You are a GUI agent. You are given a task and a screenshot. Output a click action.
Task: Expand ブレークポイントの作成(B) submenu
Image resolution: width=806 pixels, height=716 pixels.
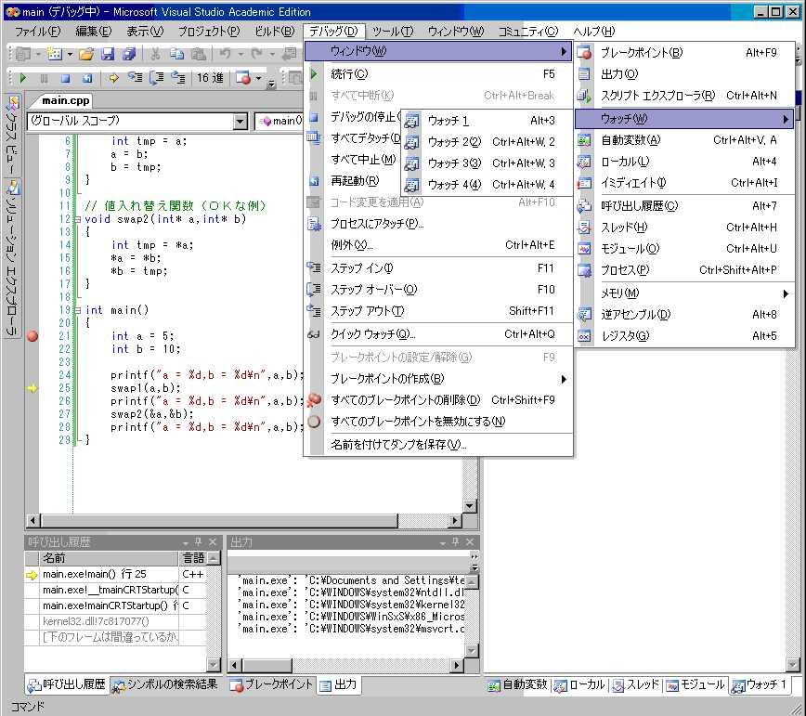[x=438, y=379]
